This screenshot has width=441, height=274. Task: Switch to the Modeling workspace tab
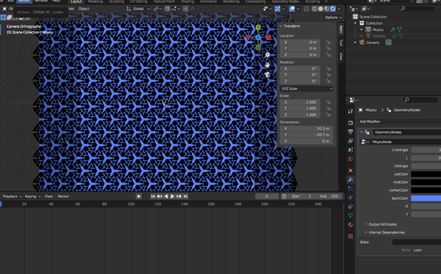tap(95, 1)
